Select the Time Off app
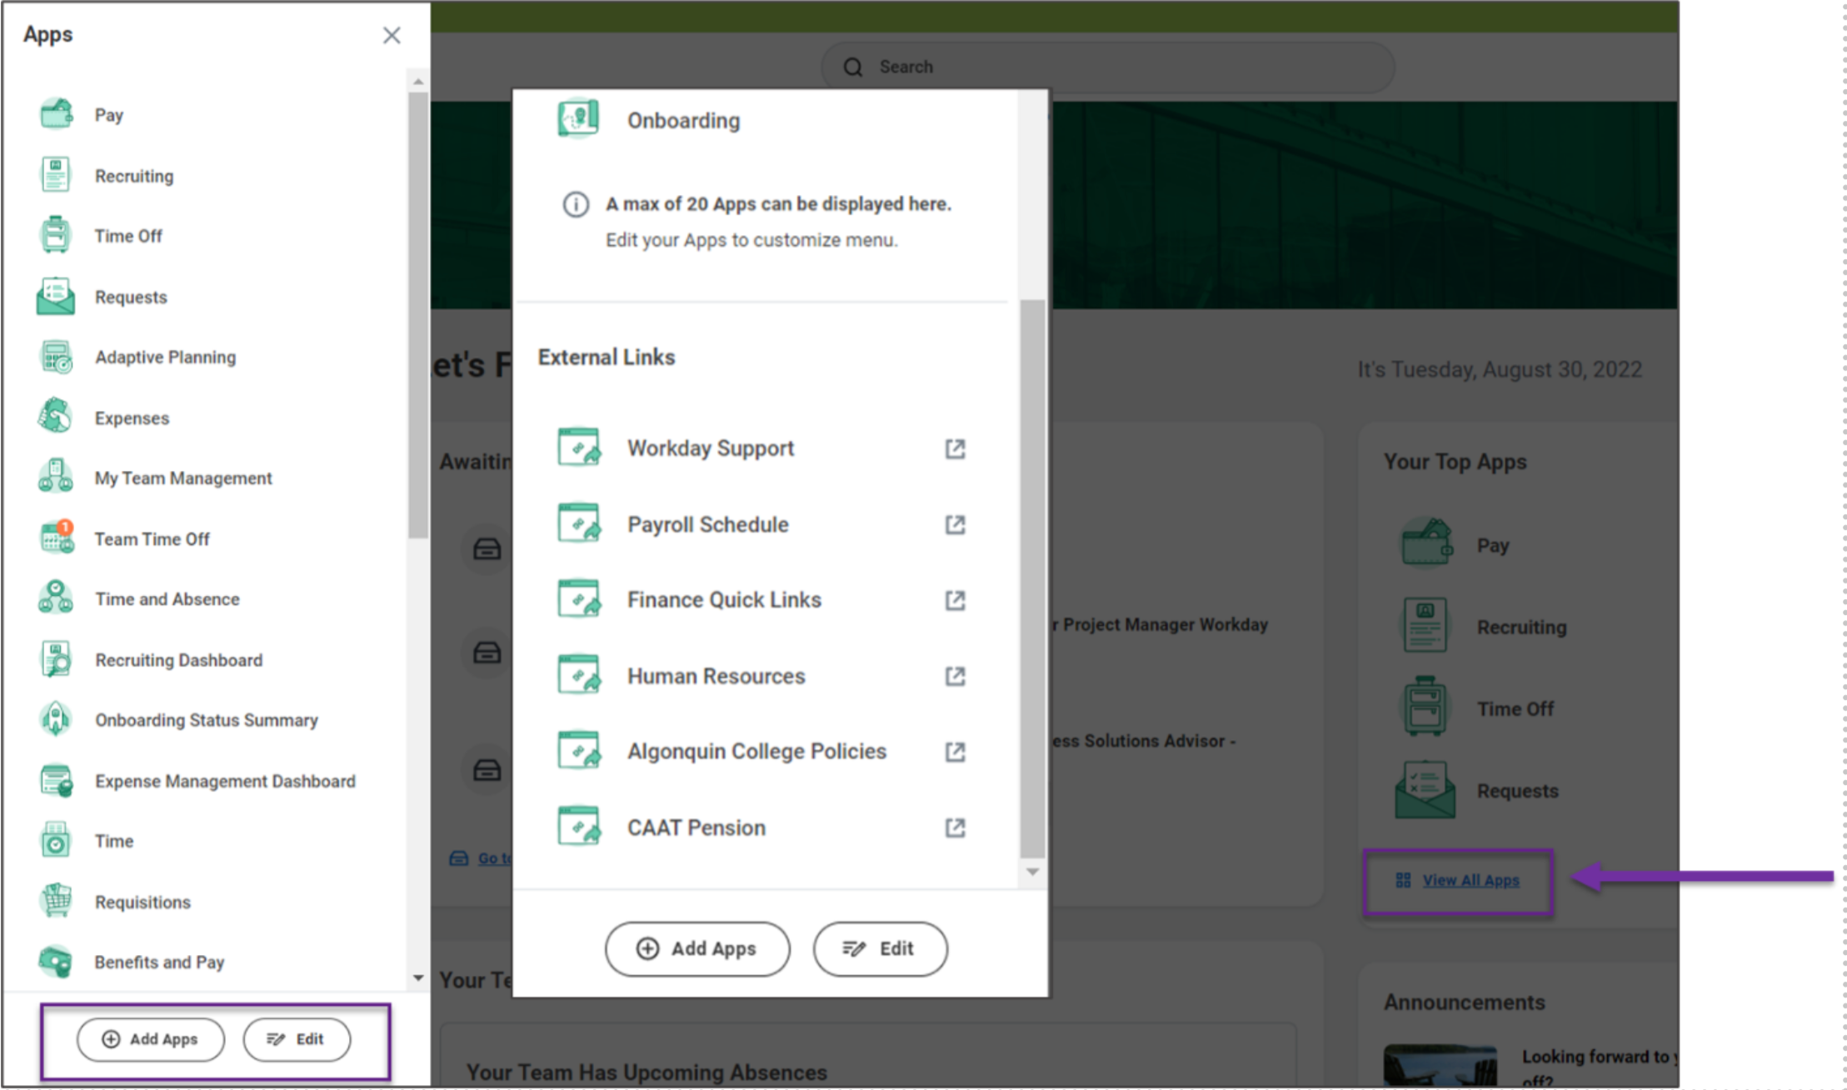Viewport: 1847px width, 1090px height. (x=127, y=236)
